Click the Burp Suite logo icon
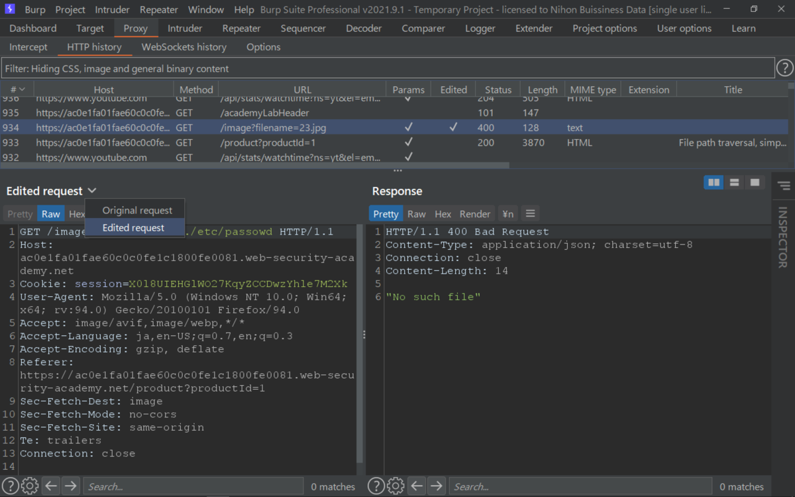The height and width of the screenshot is (497, 795). (x=9, y=9)
